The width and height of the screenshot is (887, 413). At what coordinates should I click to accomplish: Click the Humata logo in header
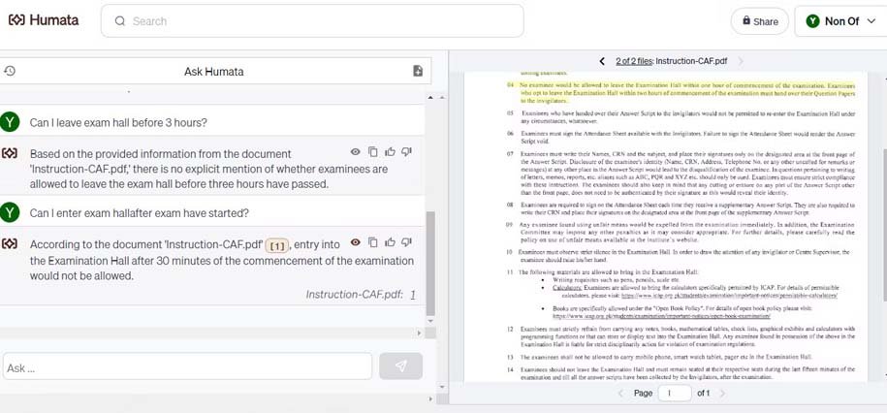[44, 20]
